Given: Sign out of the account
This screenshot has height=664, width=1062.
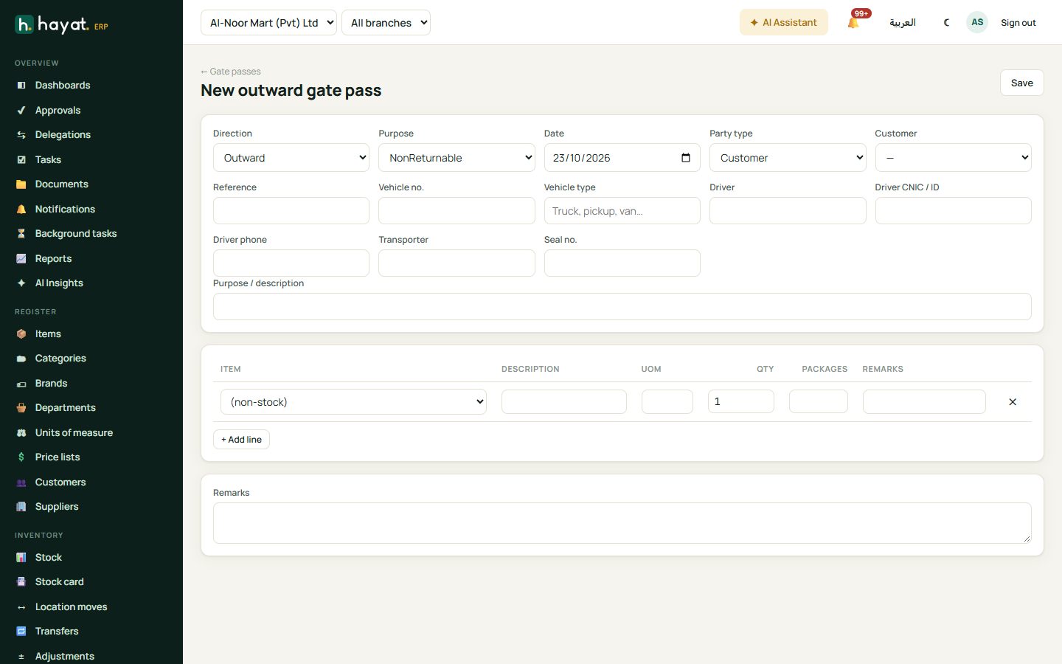Looking at the screenshot, I should coord(1018,23).
